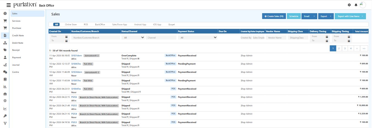The width and height of the screenshot is (372, 128).
Task: Open the Journal menu item
Action: 27,65
